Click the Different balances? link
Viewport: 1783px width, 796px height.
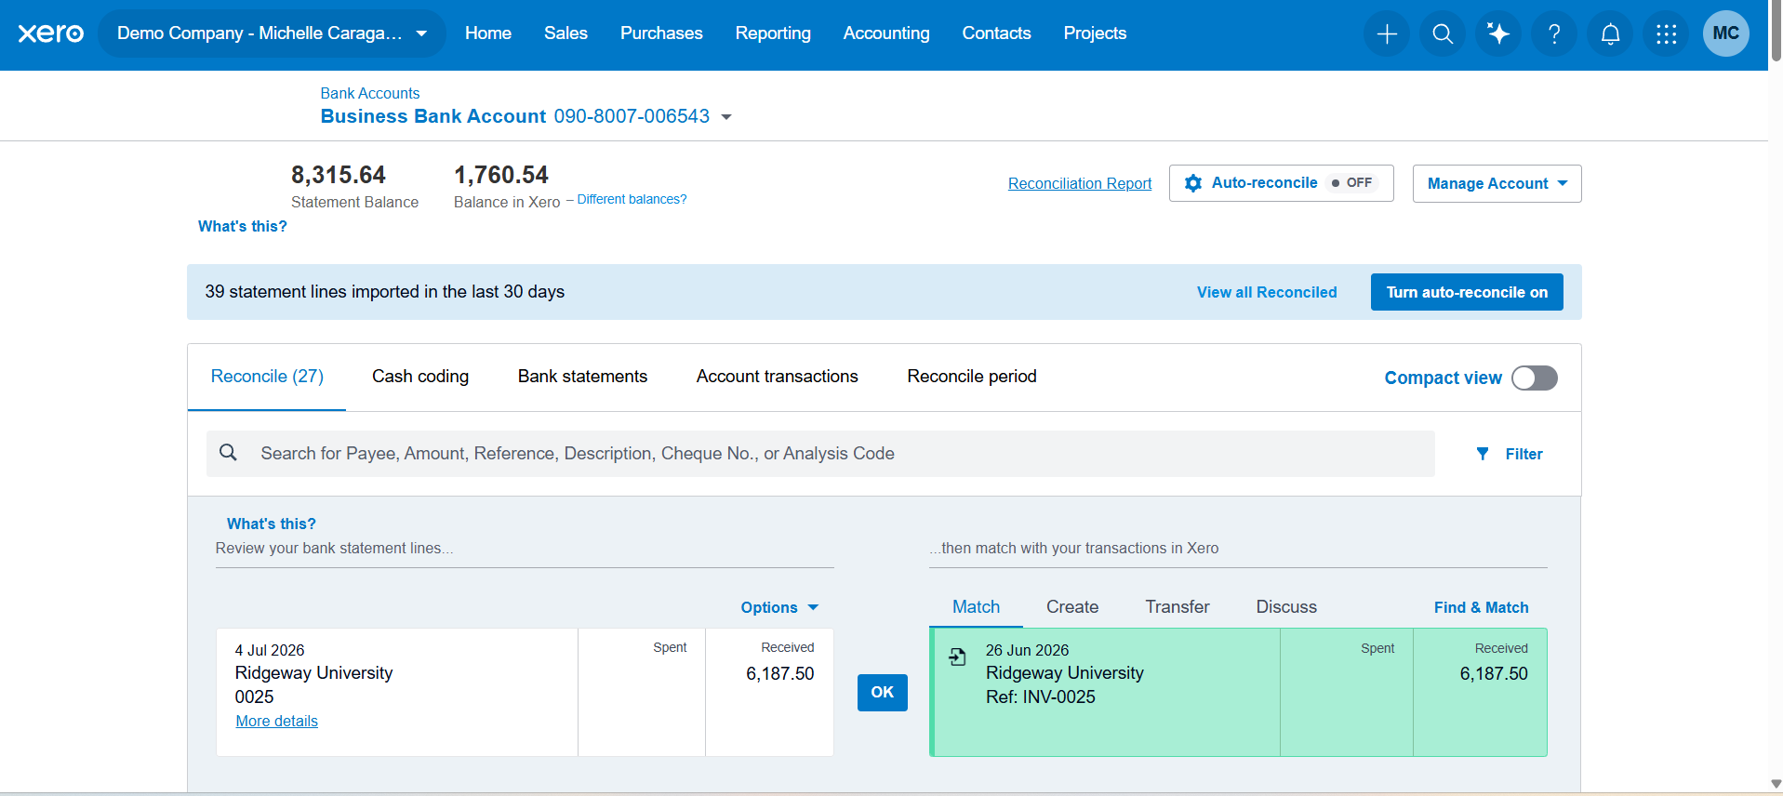[x=632, y=200]
